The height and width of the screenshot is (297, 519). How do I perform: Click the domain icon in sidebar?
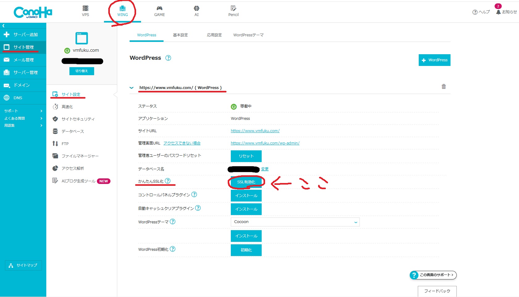(x=6, y=85)
